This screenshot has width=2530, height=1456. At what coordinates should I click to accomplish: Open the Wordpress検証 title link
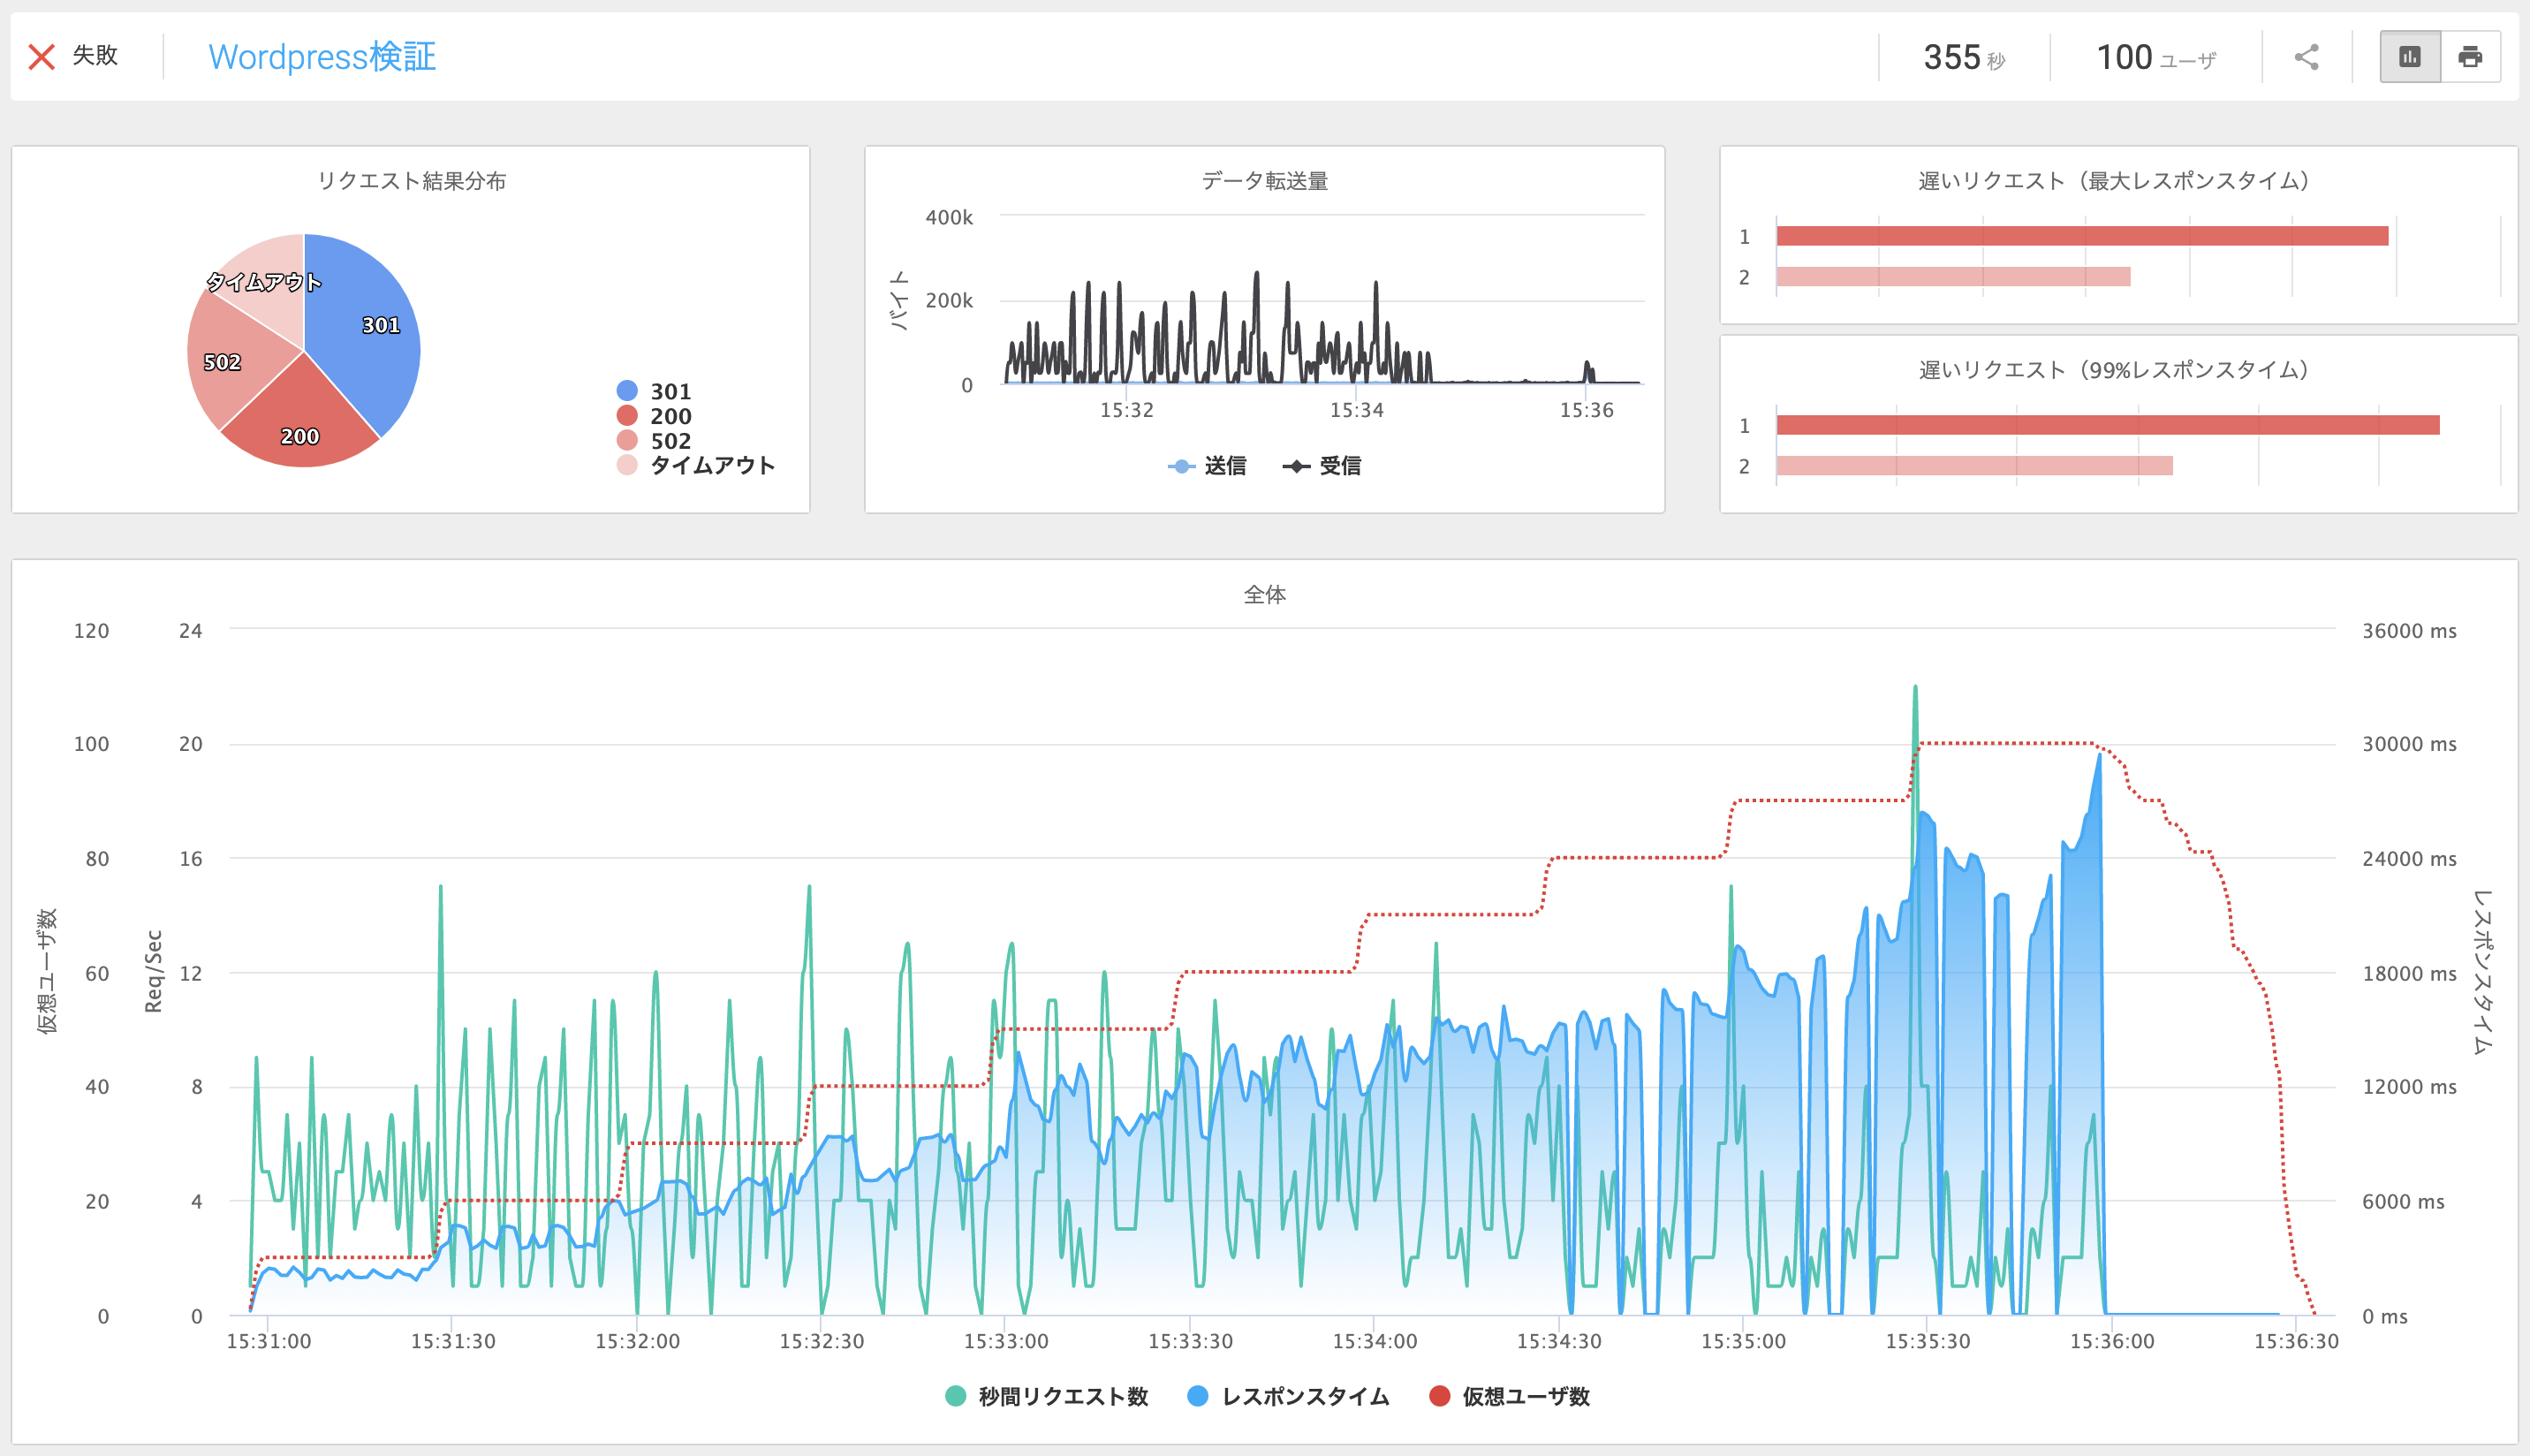[x=322, y=57]
